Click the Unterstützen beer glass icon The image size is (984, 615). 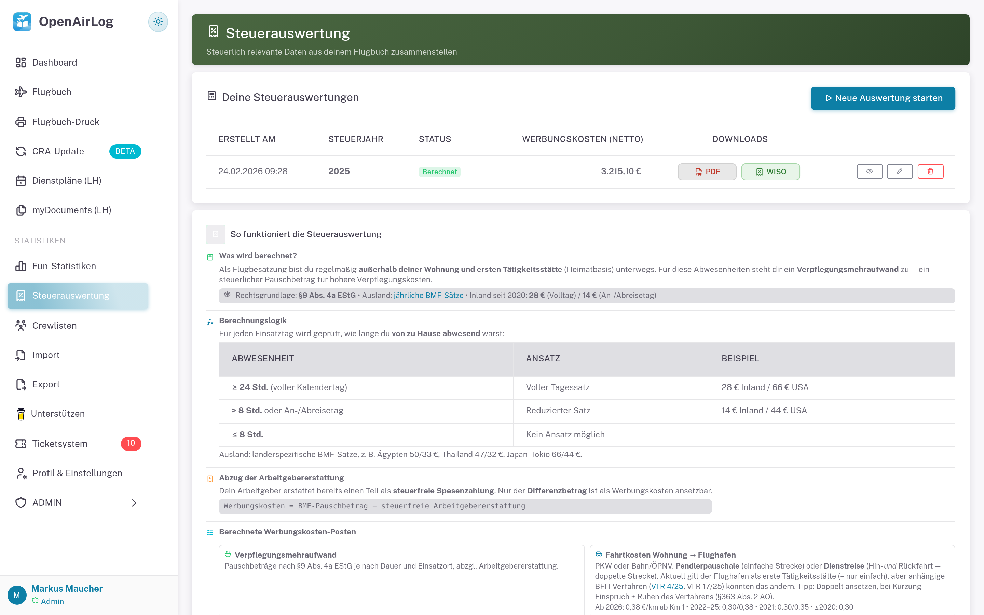coord(21,414)
